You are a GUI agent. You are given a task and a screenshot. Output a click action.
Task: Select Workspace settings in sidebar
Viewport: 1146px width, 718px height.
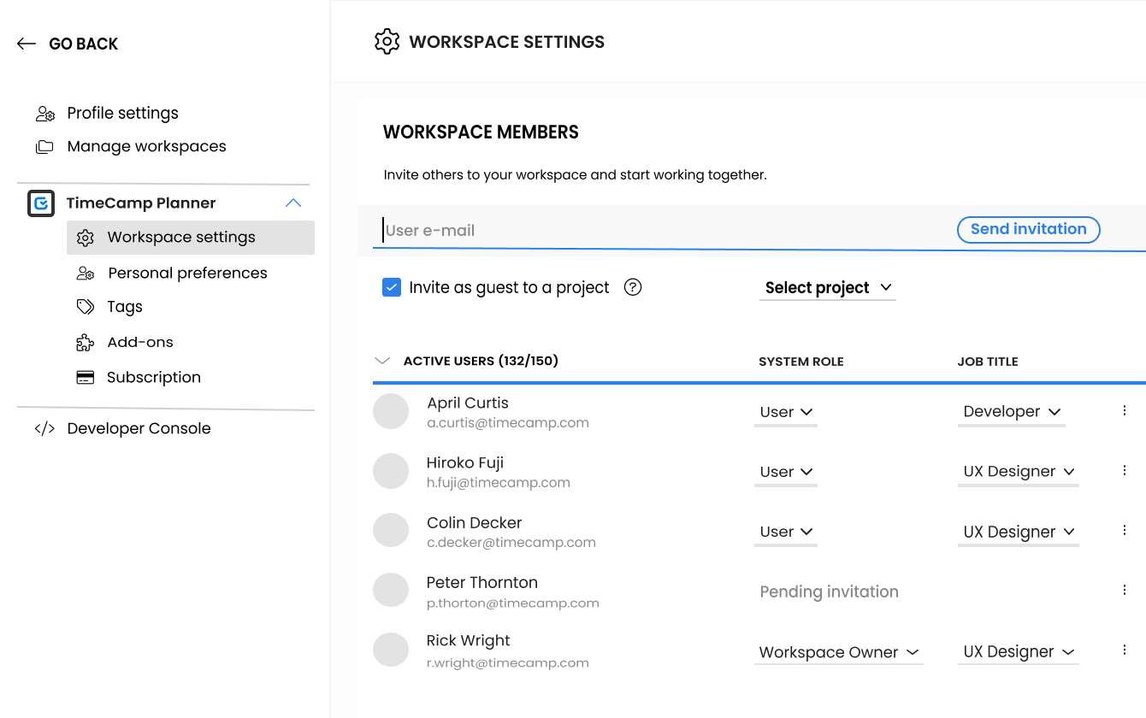191,238
